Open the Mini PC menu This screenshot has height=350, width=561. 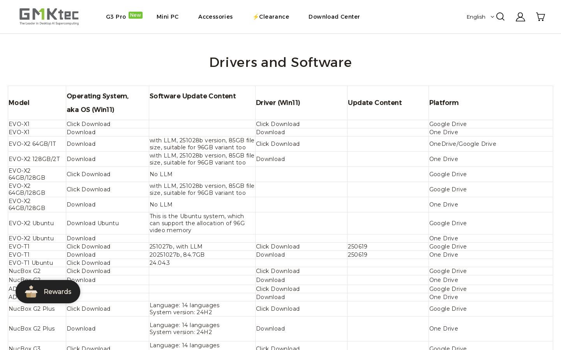(168, 17)
